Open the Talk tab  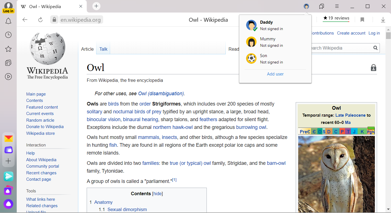click(103, 49)
